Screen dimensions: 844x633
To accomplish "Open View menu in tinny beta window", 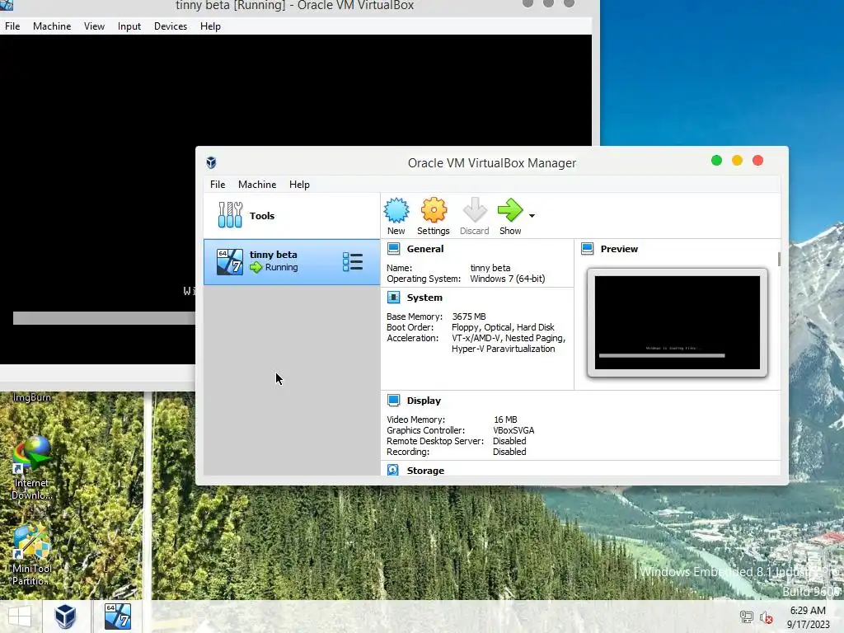I will click(x=94, y=26).
